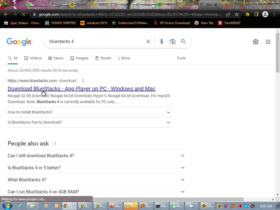Expand What BlueStacks 4? question
The width and height of the screenshot is (280, 210).
pyautogui.click(x=97, y=180)
